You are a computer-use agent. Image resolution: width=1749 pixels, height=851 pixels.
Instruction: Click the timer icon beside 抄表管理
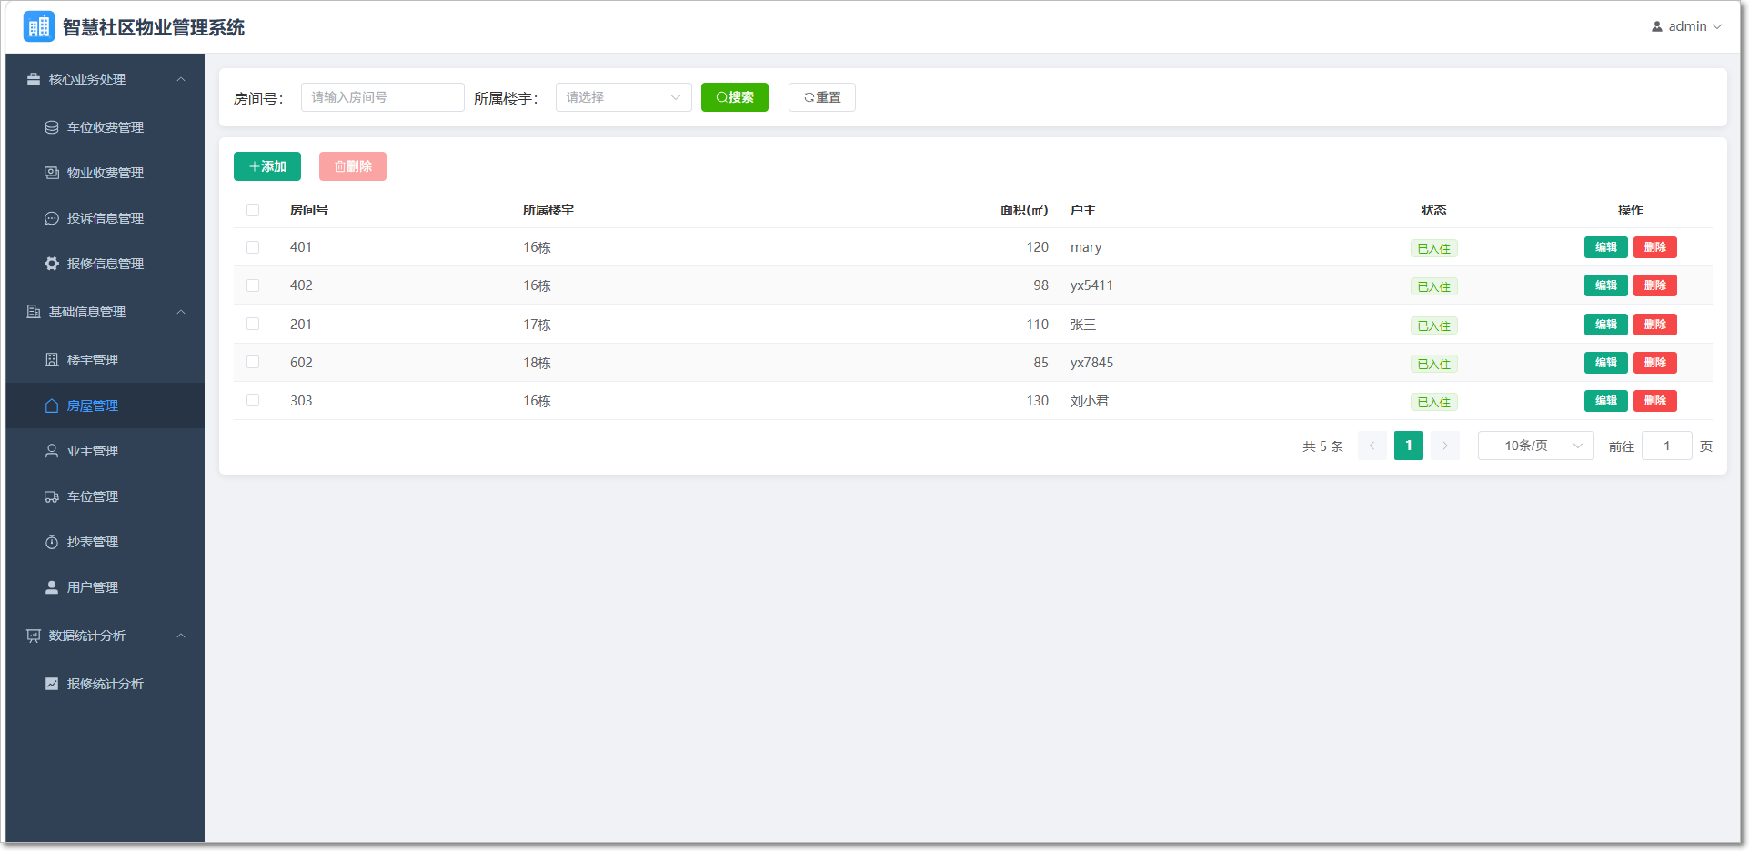[52, 542]
